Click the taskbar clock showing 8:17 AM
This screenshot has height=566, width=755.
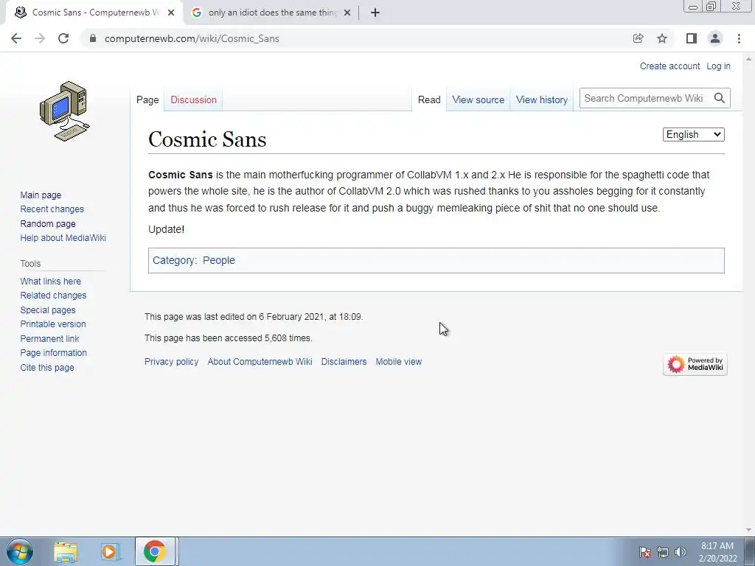point(717,552)
